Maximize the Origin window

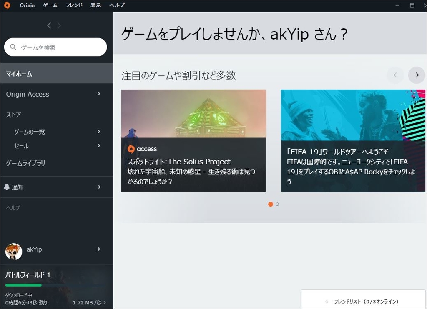pyautogui.click(x=412, y=5)
